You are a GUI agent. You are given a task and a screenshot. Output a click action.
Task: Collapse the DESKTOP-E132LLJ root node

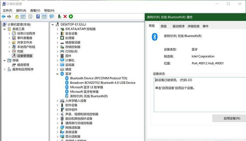click(x=53, y=24)
